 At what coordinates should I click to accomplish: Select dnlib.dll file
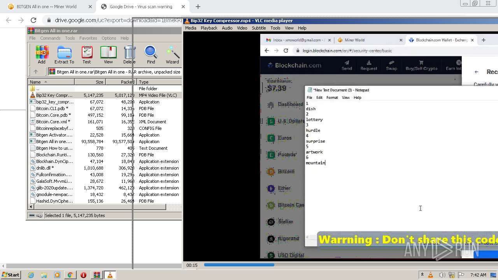[105, 168]
